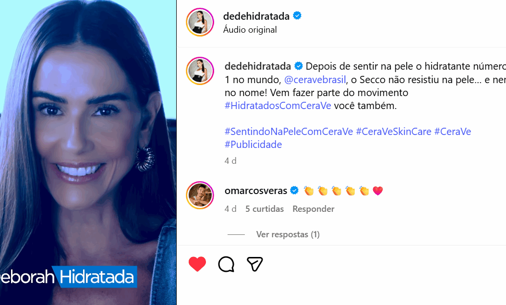Image resolution: width=506 pixels, height=305 pixels.
Task: Click verified badge beside omarcosveras
Action: 294,190
